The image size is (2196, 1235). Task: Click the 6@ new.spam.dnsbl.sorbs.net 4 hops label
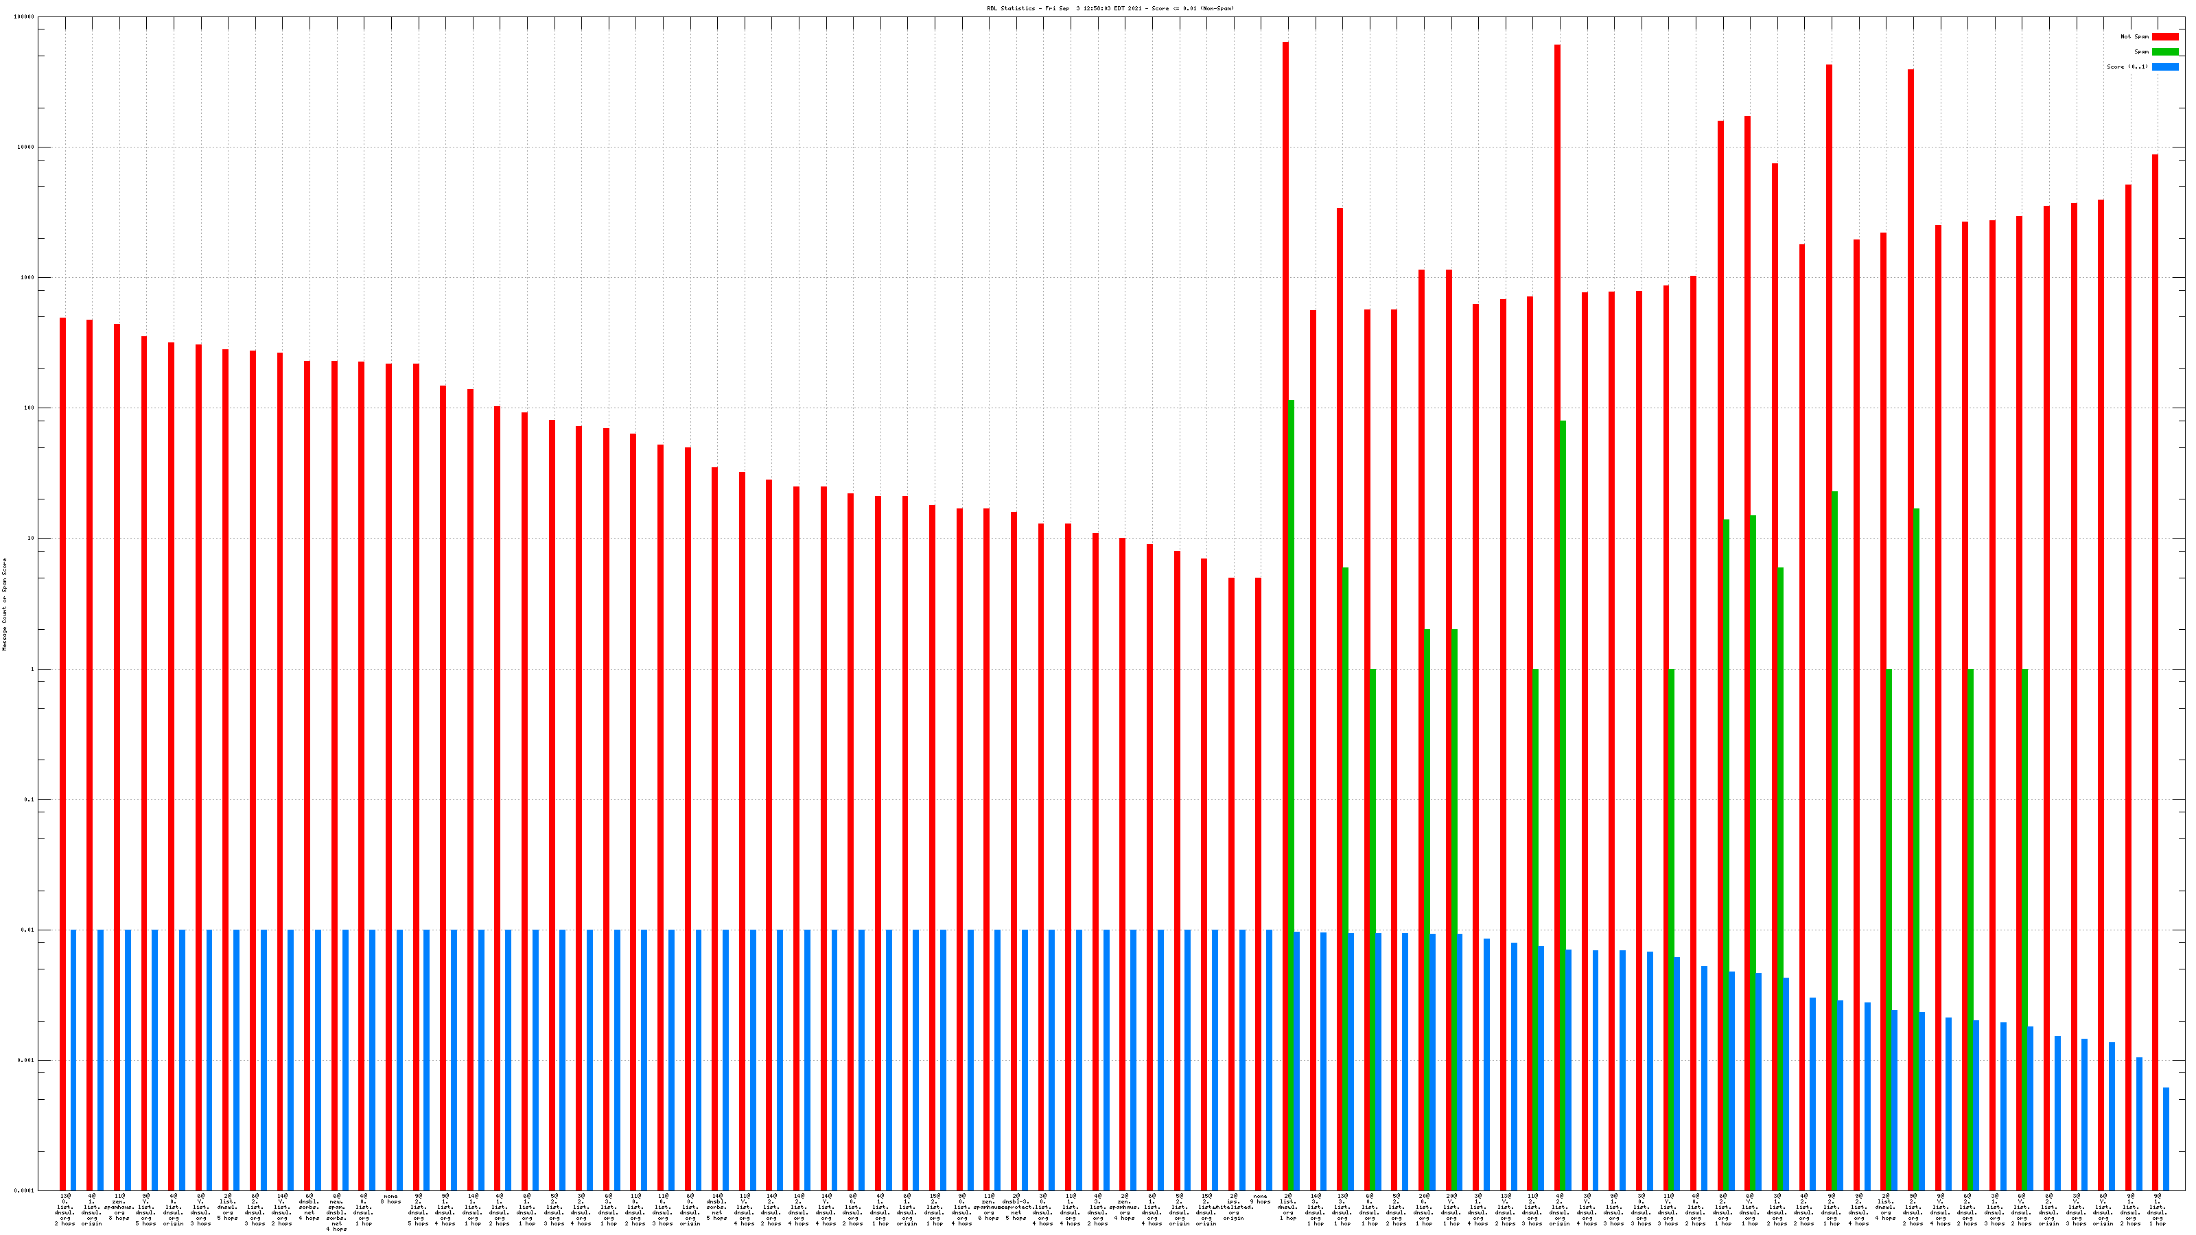(x=337, y=1212)
